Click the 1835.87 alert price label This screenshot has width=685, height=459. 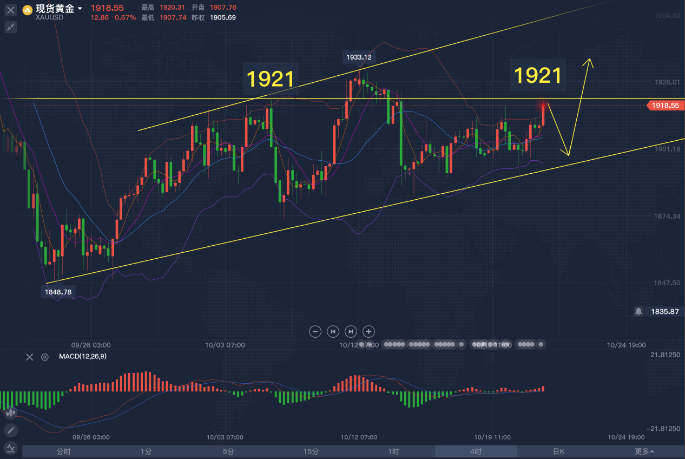(664, 312)
